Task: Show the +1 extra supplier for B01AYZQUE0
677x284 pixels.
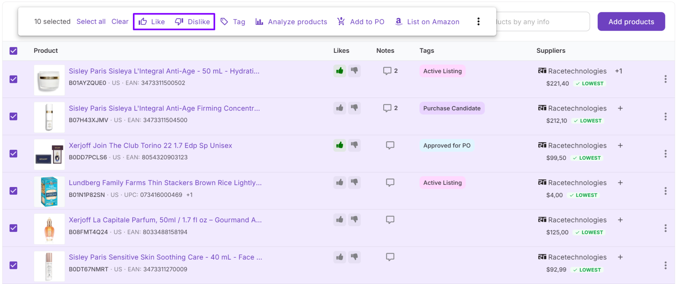Action: tap(618, 71)
